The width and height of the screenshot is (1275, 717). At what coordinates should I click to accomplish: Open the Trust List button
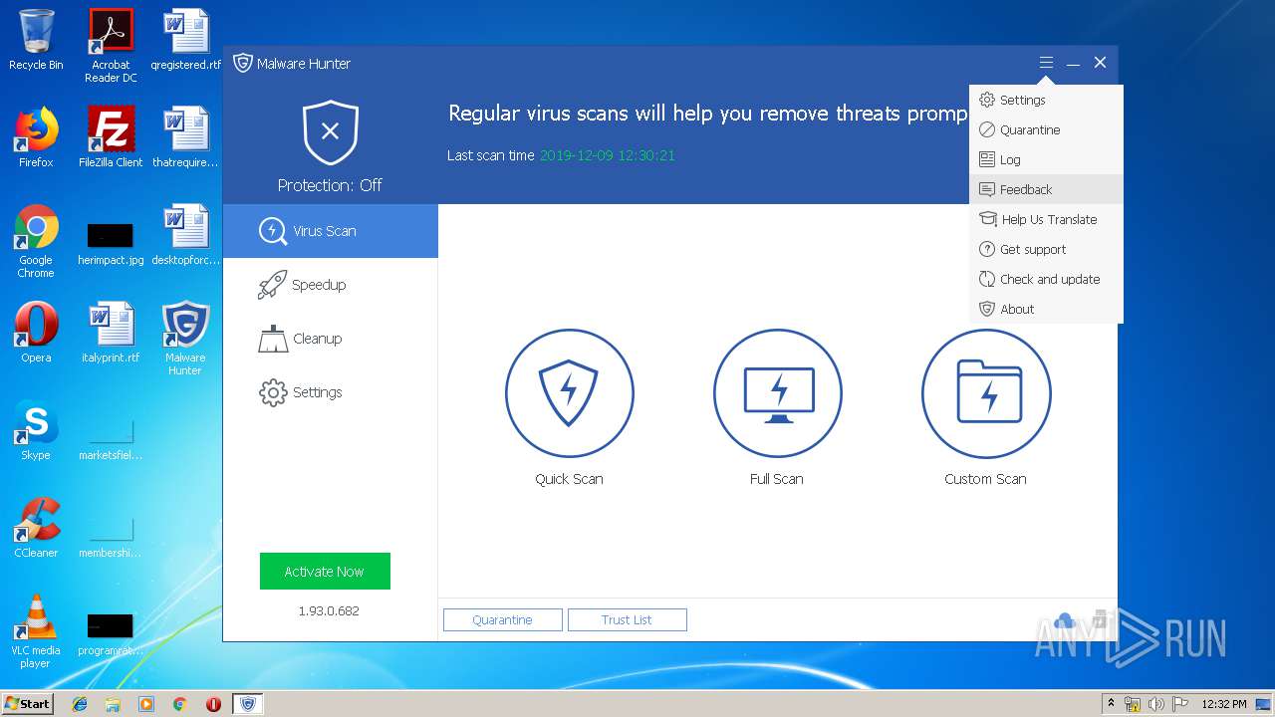[x=628, y=619]
